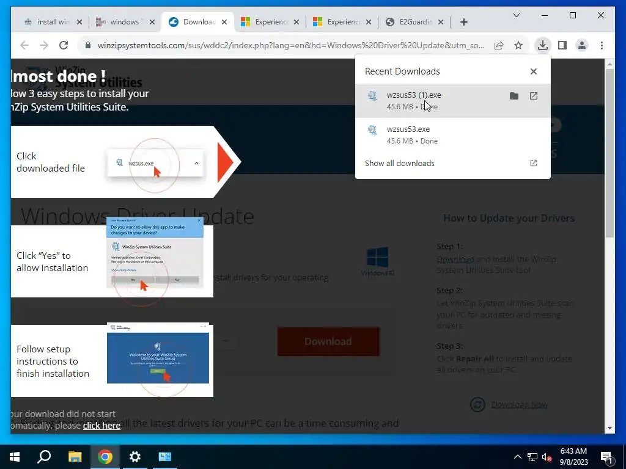Viewport: 626px width, 469px height.
Task: Open File Explorer from the taskbar
Action: pyautogui.click(x=75, y=457)
